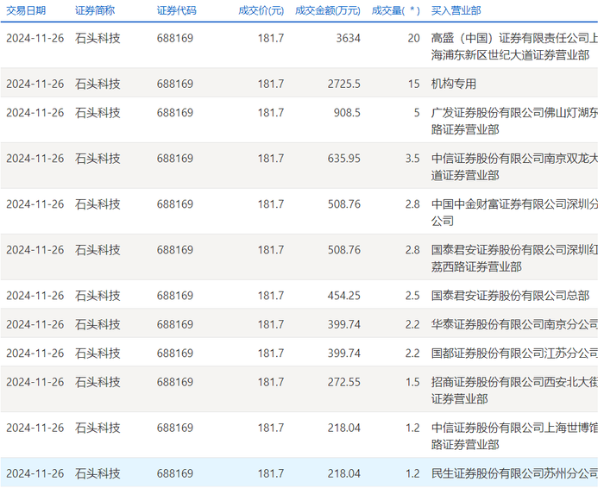
Task: Click the 证券代码 column header
Action: point(176,10)
